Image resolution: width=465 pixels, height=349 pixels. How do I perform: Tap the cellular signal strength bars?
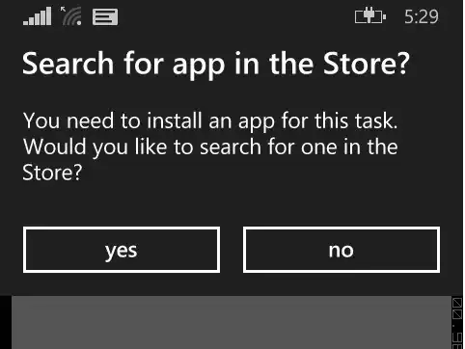(x=38, y=16)
